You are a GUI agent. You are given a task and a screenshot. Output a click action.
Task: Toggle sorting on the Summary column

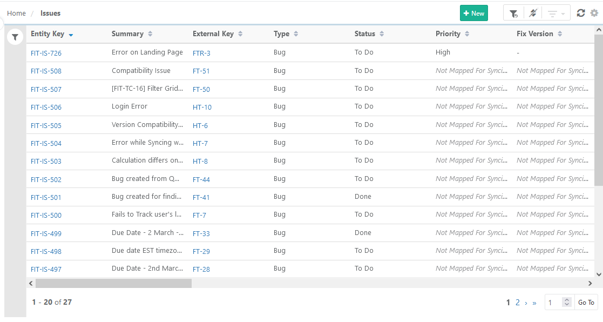(x=150, y=33)
